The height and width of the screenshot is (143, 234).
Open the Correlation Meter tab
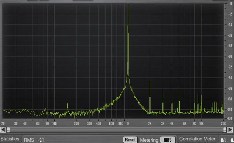tap(197, 139)
